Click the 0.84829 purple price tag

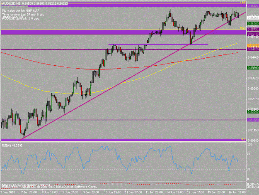coord(253,49)
